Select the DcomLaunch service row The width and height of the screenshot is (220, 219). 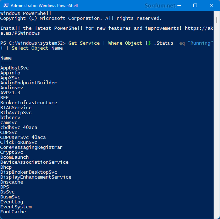[x=15, y=157]
